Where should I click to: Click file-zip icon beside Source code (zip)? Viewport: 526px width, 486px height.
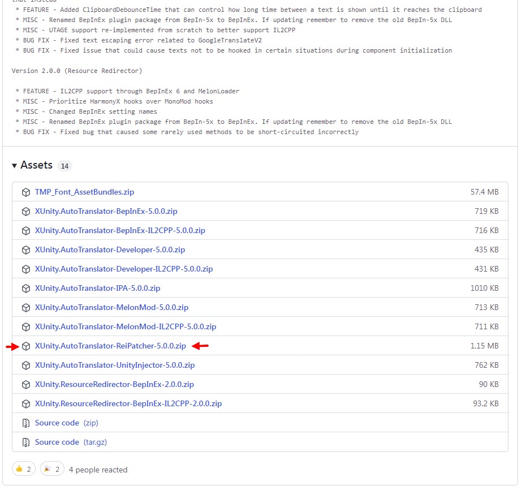point(26,423)
